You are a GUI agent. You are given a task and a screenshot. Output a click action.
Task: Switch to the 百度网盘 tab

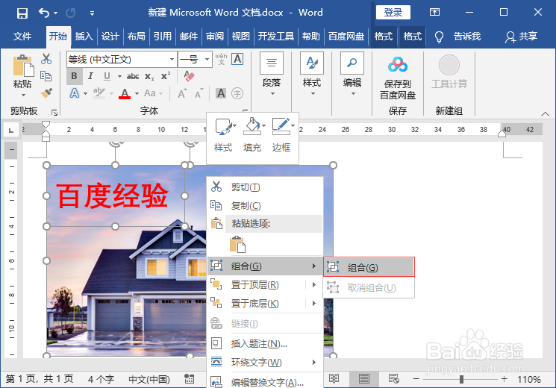click(346, 37)
